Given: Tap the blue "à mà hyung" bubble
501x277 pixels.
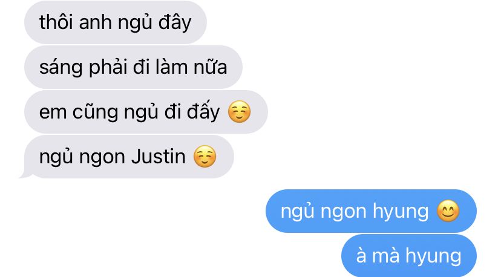Looking at the screenshot, I should [409, 256].
